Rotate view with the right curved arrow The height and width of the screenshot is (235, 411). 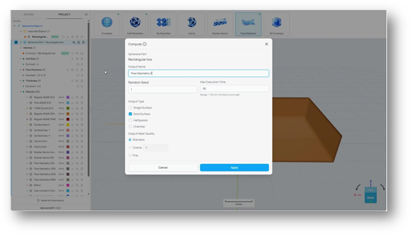pyautogui.click(x=383, y=187)
